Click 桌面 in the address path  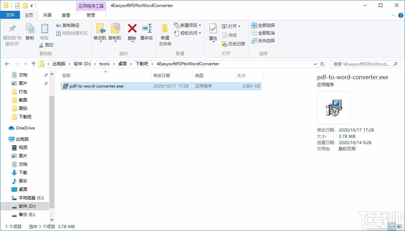click(123, 64)
